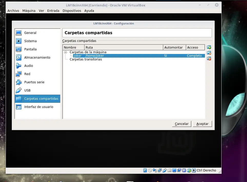Screen dimensions: 247x182
Task: Edit the selected joker shared folder
Action: tap(209, 53)
